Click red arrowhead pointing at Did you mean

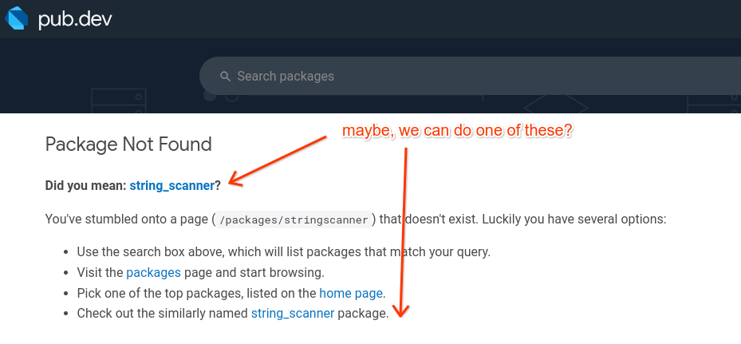(236, 180)
